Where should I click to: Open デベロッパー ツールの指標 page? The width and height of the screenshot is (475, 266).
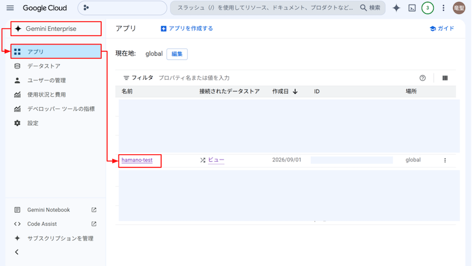pos(61,109)
